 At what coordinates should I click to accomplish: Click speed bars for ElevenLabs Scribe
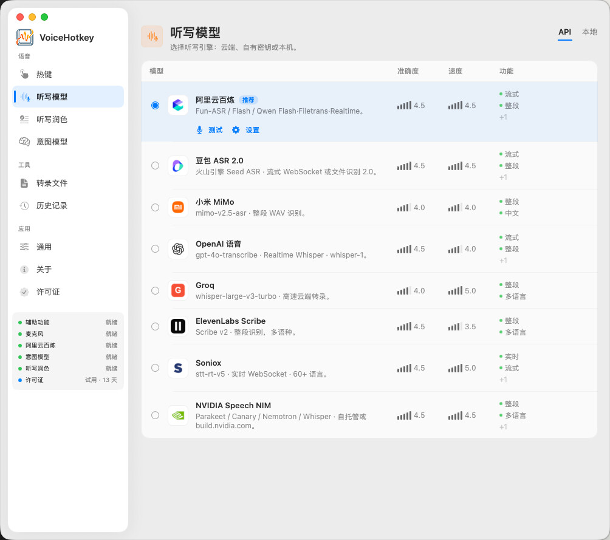455,326
